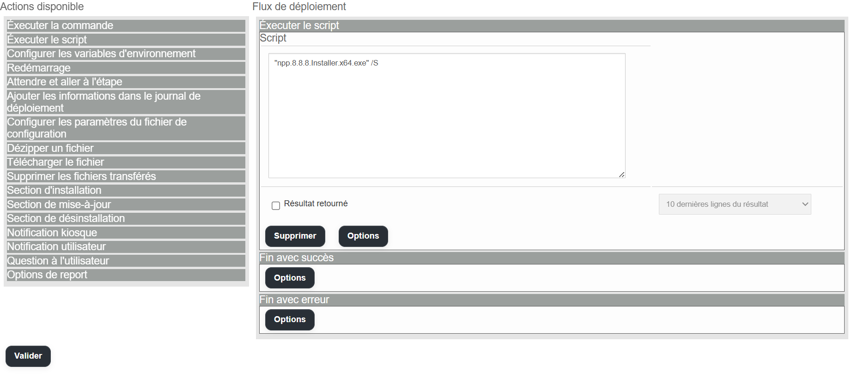Choose the Redémarrage action

tap(125, 68)
